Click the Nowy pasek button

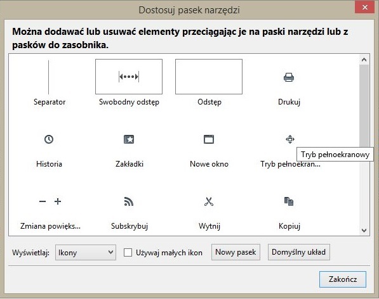click(x=236, y=252)
